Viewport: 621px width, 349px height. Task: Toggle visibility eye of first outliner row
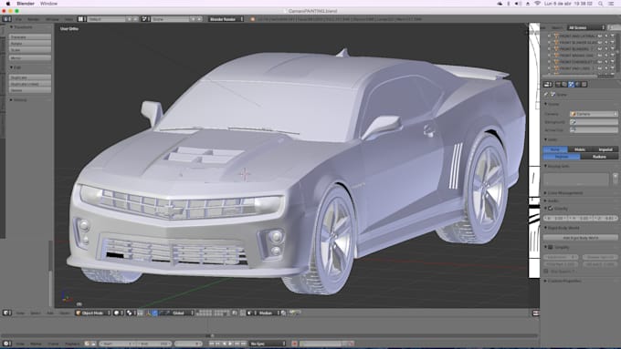(x=600, y=36)
